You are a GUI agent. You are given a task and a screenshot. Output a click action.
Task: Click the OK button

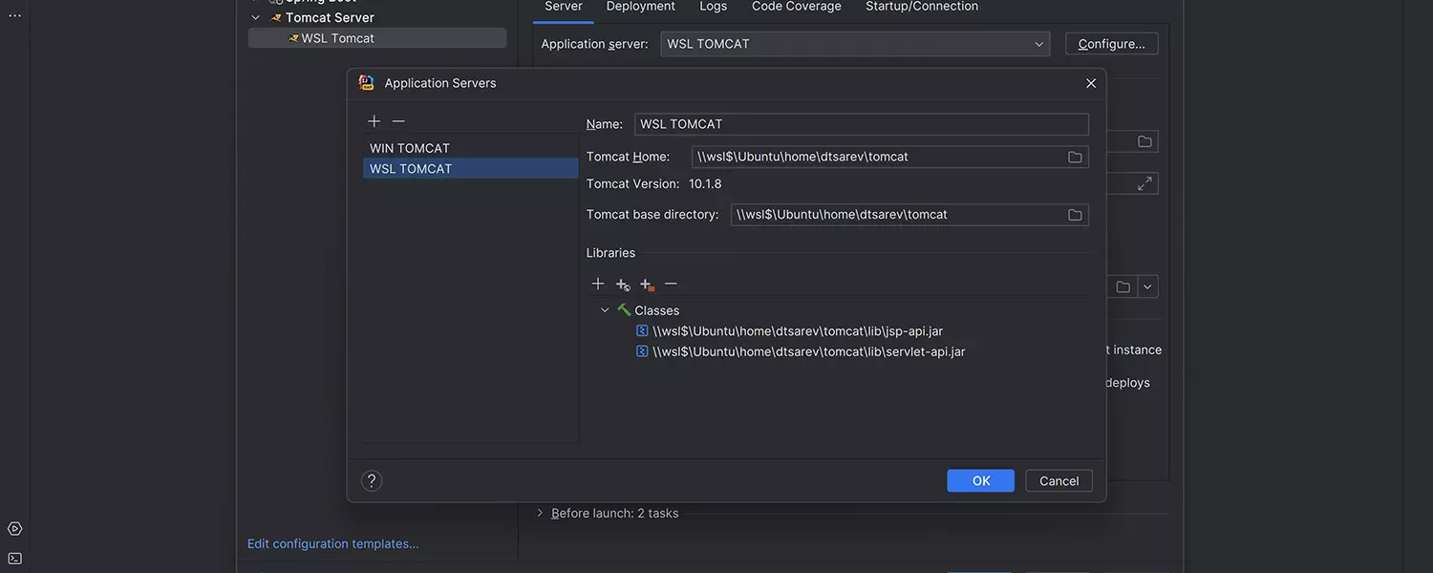(x=980, y=480)
